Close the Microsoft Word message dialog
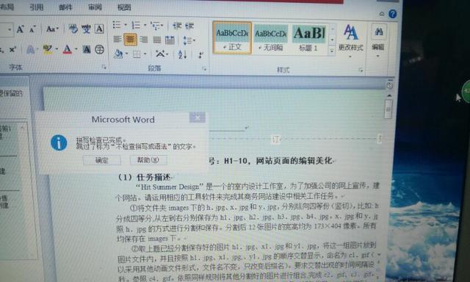Viewport: 470px width, 282px height. point(198,118)
